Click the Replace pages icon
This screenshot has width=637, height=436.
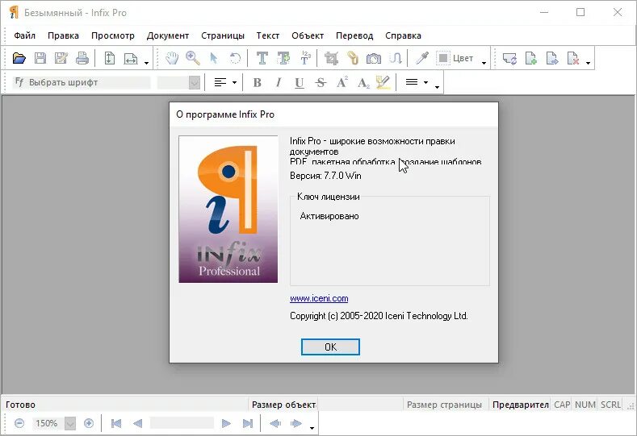tap(509, 58)
